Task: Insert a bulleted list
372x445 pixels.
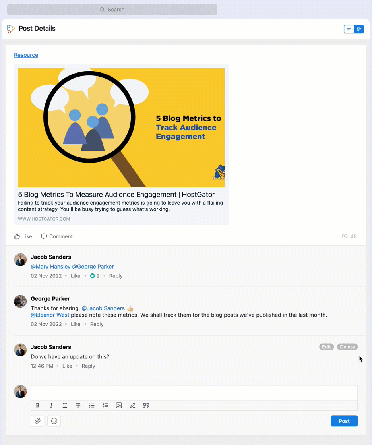Action: click(x=92, y=405)
